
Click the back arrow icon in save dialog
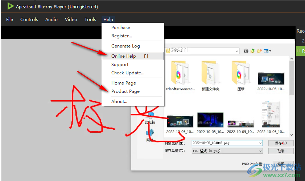[x=246, y=51]
